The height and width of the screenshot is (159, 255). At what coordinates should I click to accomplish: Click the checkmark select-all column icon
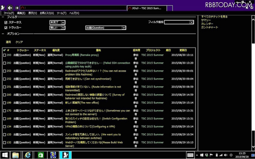tap(4, 50)
